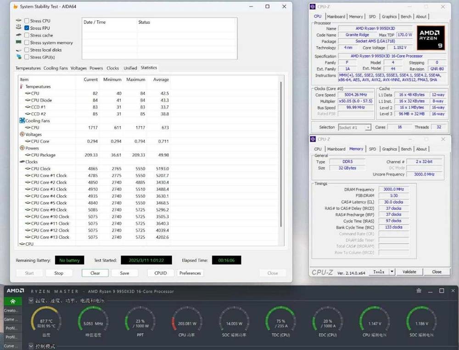
Task: Click the Stress cache chip icon
Action: [x=19, y=35]
